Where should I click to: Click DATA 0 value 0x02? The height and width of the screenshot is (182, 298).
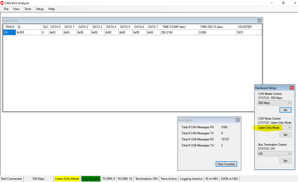pyautogui.click(x=56, y=32)
